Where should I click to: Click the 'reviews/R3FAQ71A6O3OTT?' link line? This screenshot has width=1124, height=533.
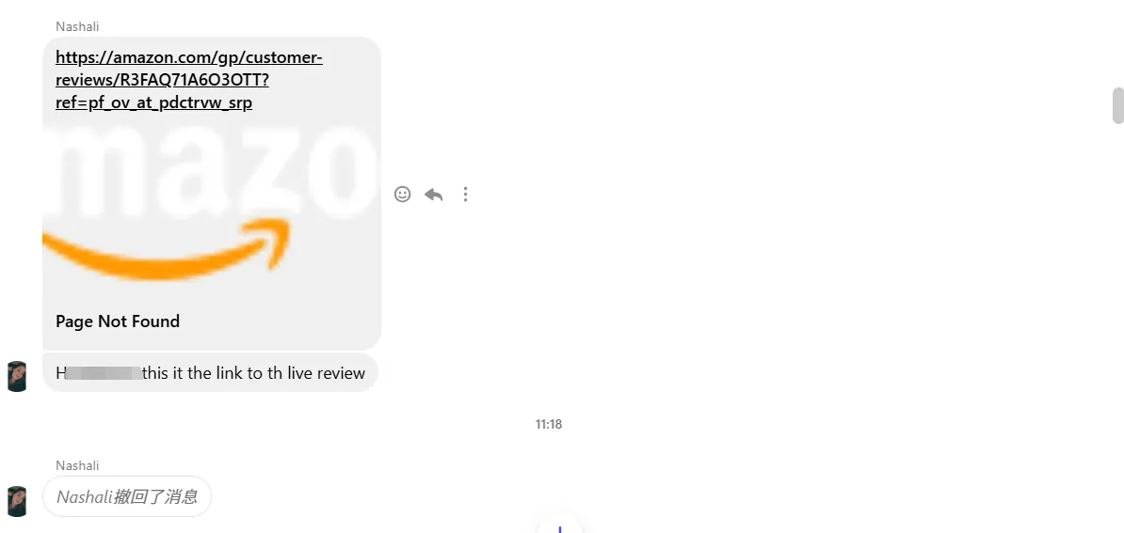pos(162,79)
